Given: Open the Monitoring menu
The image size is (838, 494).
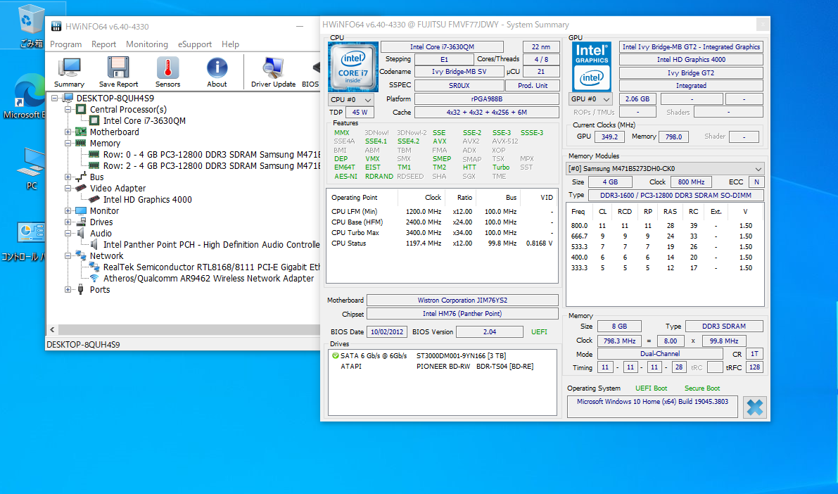Looking at the screenshot, I should coord(147,44).
